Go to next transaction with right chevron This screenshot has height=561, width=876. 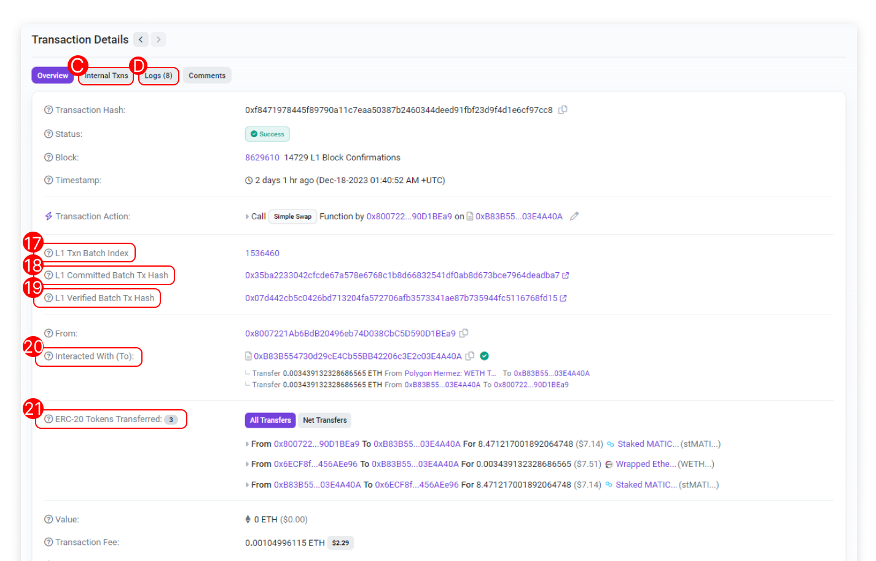click(158, 39)
